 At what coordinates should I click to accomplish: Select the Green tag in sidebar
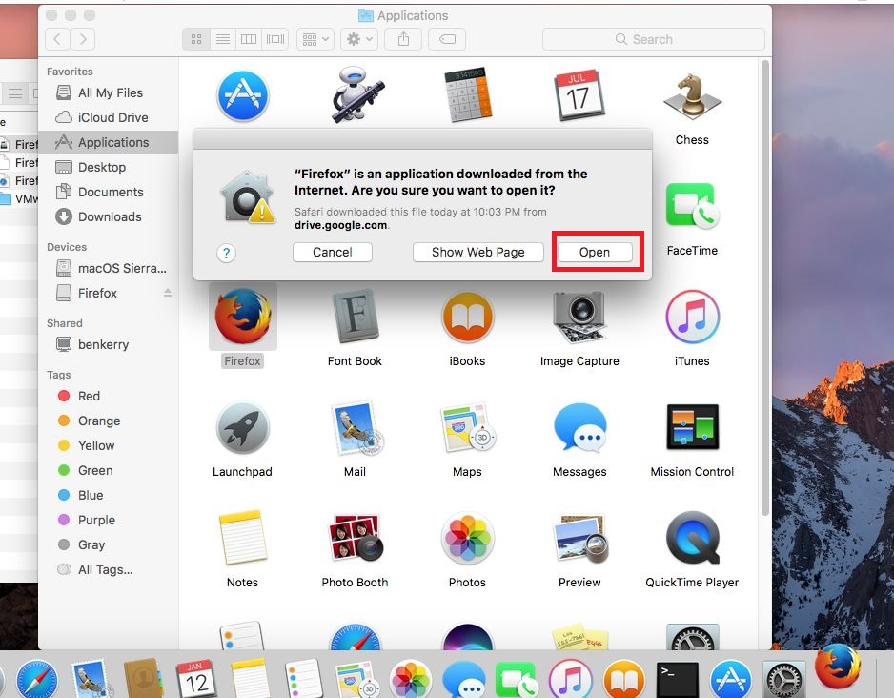tap(109, 470)
